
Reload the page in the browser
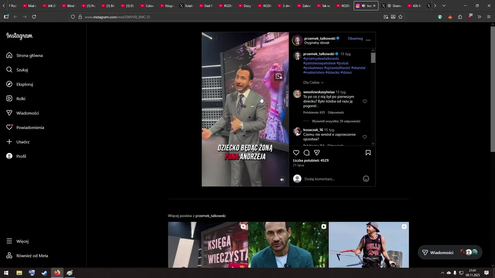point(34,17)
